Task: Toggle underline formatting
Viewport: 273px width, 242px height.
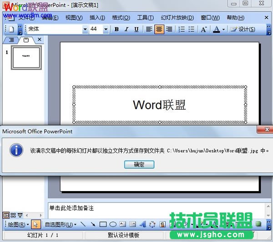Action: pos(136,29)
